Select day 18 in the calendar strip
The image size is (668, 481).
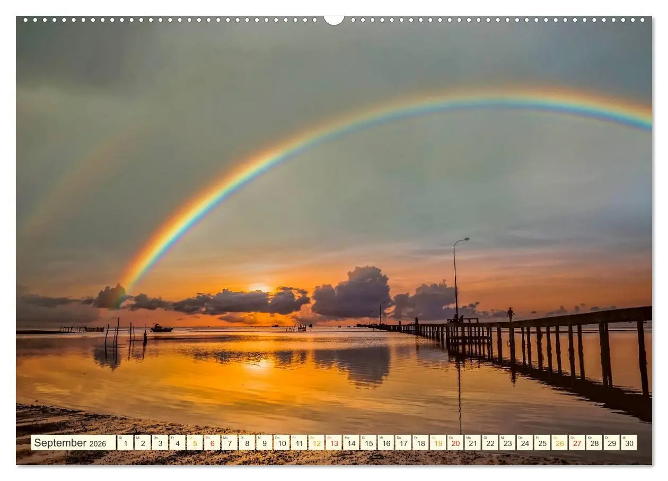coord(420,443)
